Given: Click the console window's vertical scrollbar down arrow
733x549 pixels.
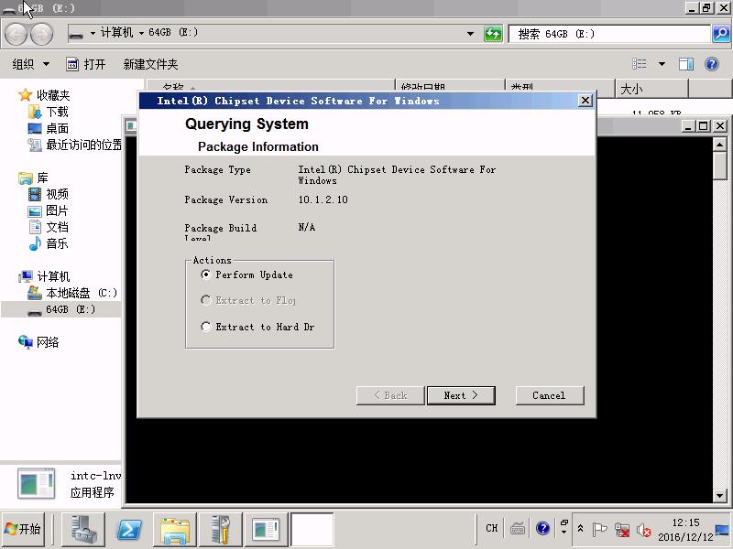Looking at the screenshot, I should click(720, 495).
